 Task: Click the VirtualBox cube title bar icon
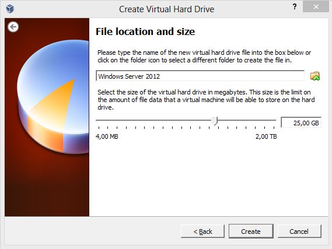[x=10, y=9]
